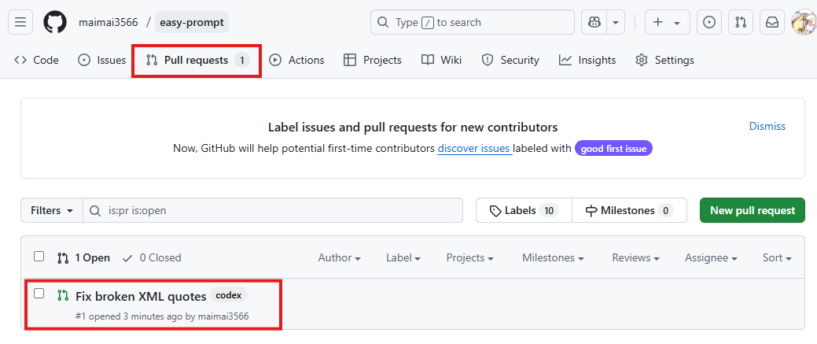Open the issues icon in header
Screen dimensions: 817x344
pos(709,23)
